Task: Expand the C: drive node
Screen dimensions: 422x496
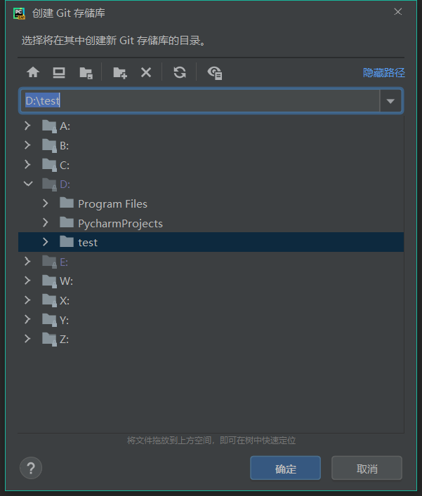Action: click(27, 164)
